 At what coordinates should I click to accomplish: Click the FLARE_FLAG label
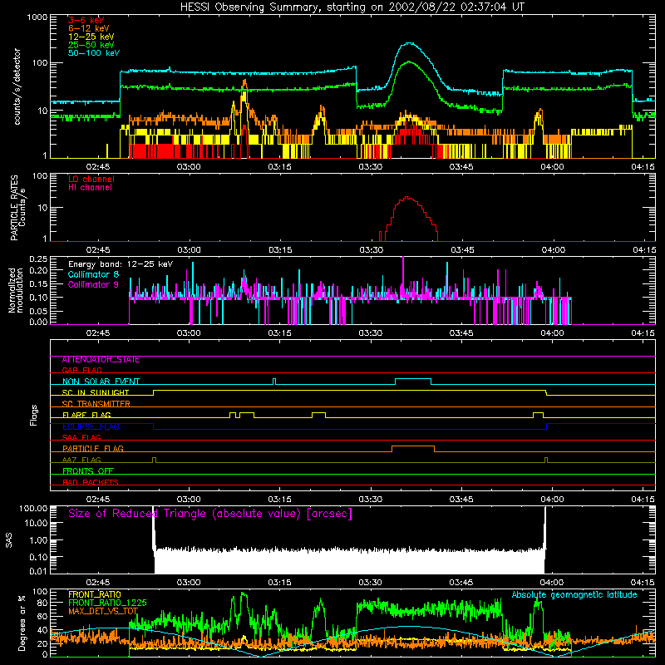pyautogui.click(x=86, y=415)
